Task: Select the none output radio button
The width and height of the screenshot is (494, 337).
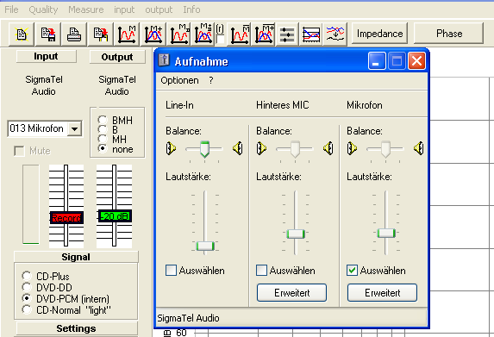Action: [102, 148]
